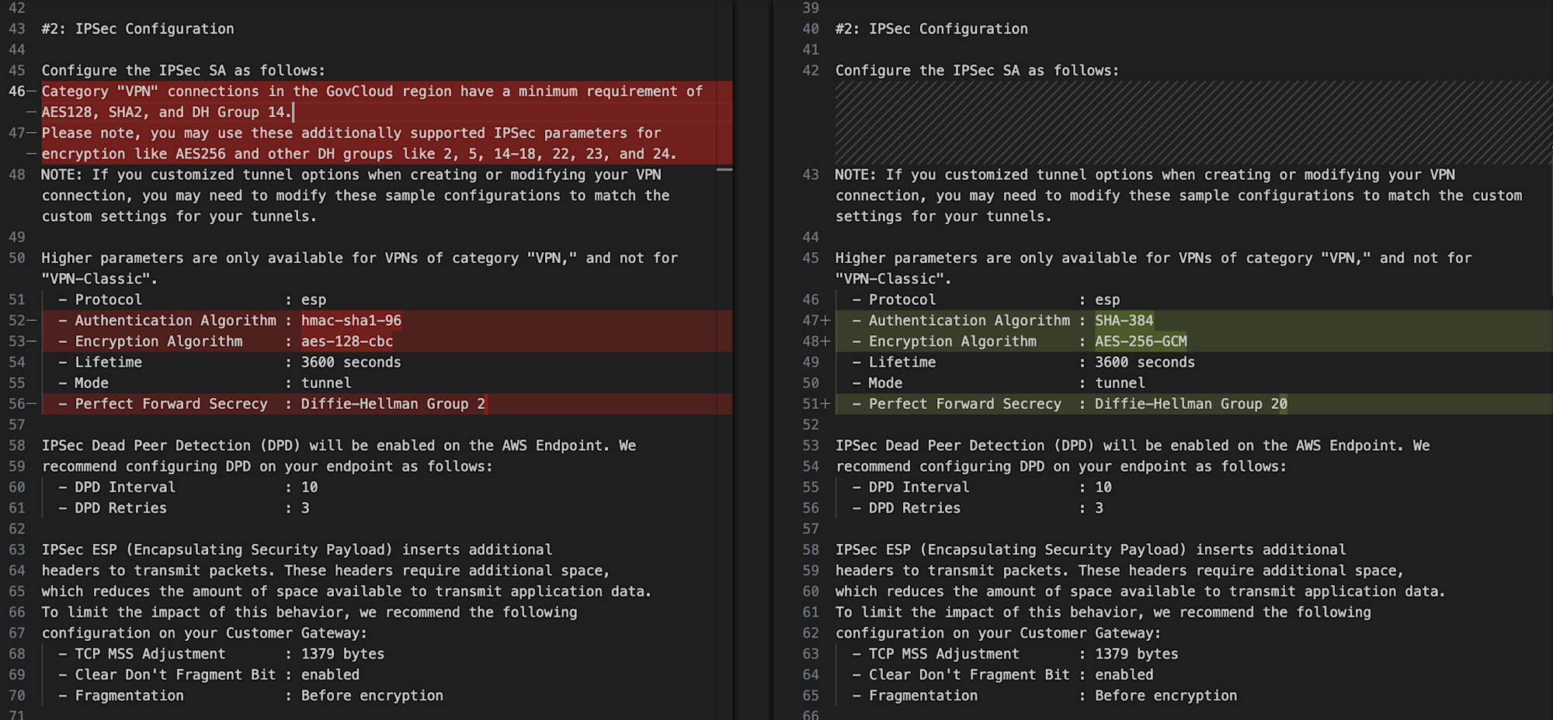Place cursor on removed "aes-128-cbc" text
The image size is (1553, 720).
tap(346, 341)
